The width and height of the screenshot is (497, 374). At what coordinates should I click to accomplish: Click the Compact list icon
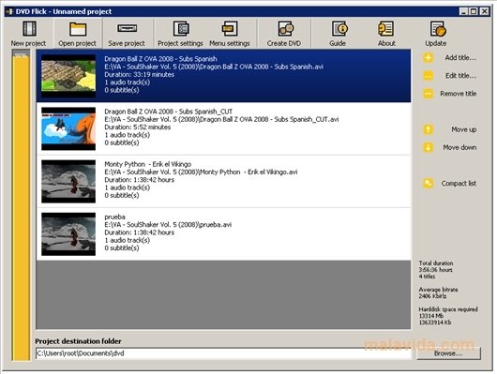[x=428, y=183]
